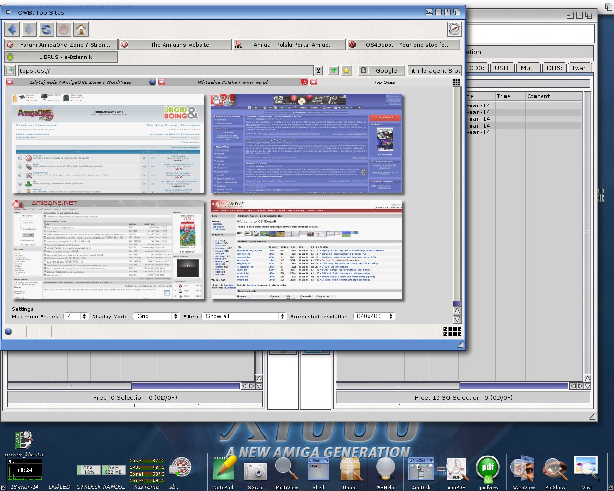Viewport: 614px width, 491px height.
Task: Open the Home page icon
Action: pyautogui.click(x=81, y=29)
